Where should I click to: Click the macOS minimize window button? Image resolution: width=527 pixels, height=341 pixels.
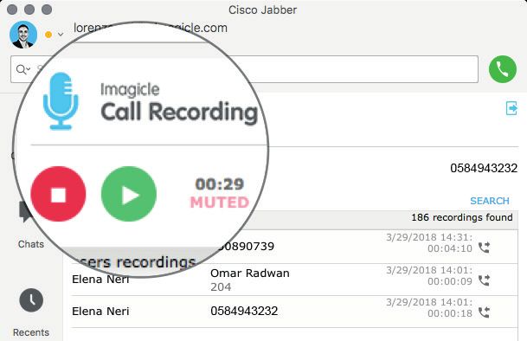click(x=29, y=10)
